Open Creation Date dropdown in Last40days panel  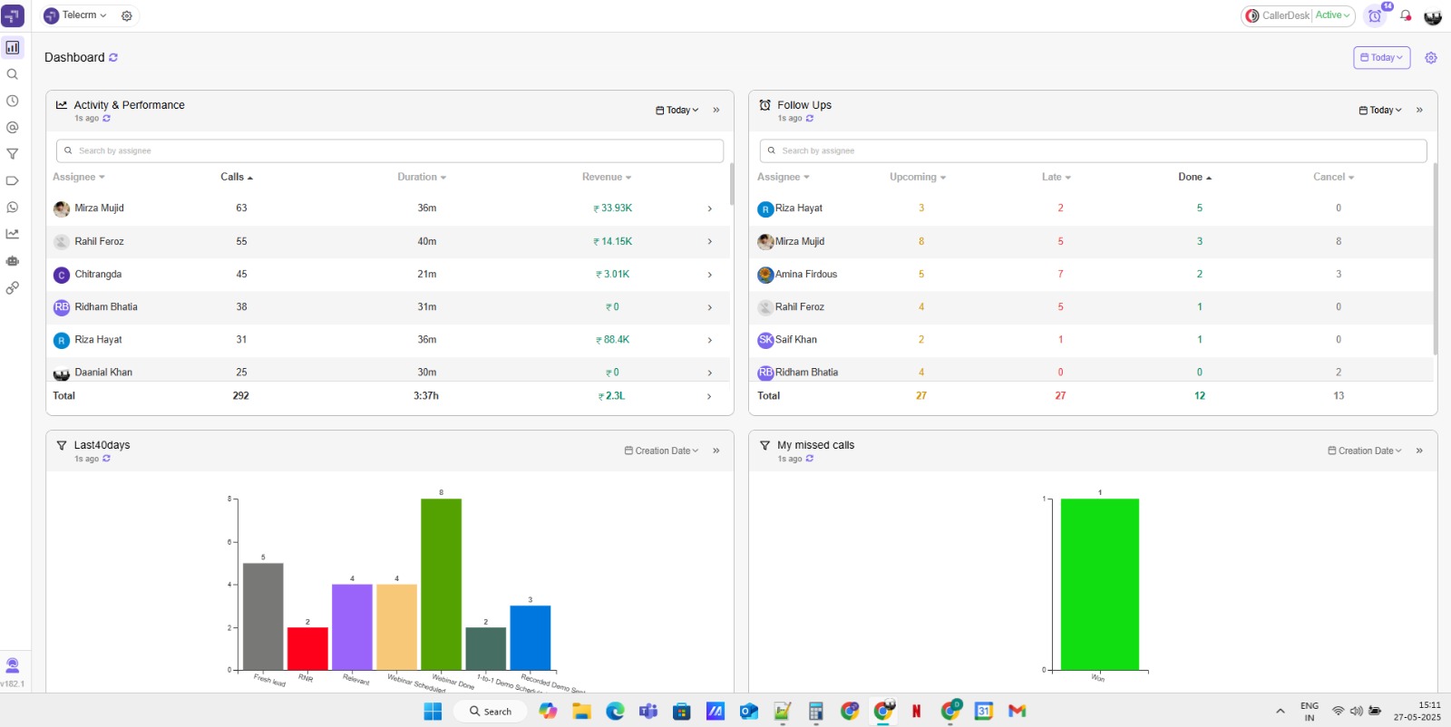[x=661, y=451]
